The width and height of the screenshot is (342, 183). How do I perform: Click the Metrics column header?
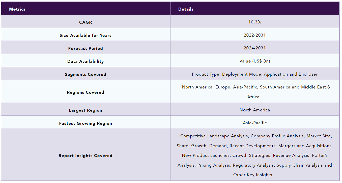pos(17,9)
